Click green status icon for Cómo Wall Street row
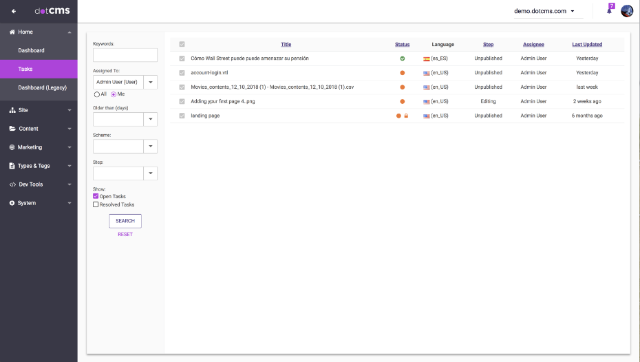Viewport: 640px width, 362px height. 402,58
